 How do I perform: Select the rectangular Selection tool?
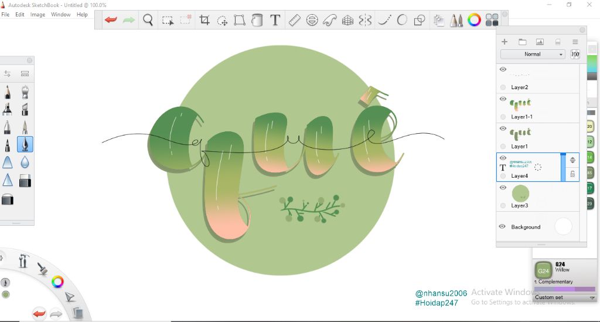click(x=168, y=21)
